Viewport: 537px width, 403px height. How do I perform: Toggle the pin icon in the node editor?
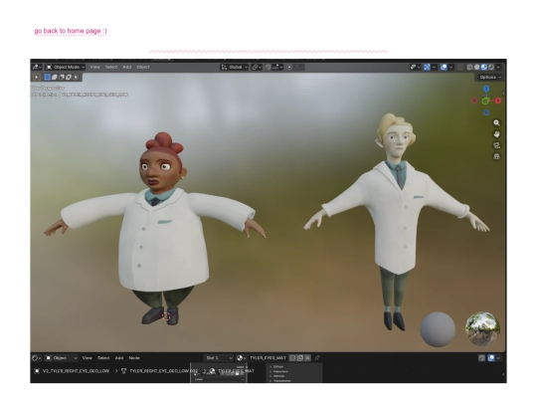317,358
